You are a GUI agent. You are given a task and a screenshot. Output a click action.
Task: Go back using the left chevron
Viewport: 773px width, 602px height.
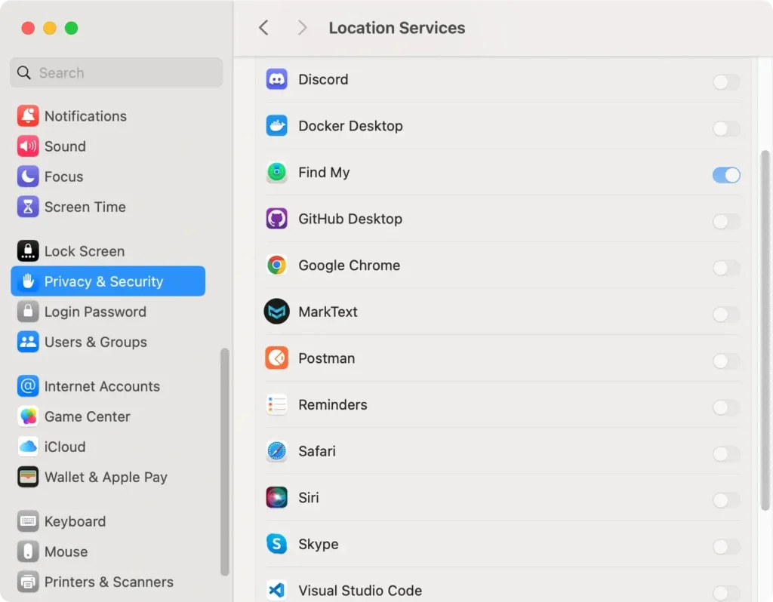coord(263,28)
